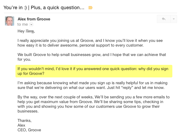Click the "to me" recipient text
The width and height of the screenshot is (181, 136).
(23, 24)
